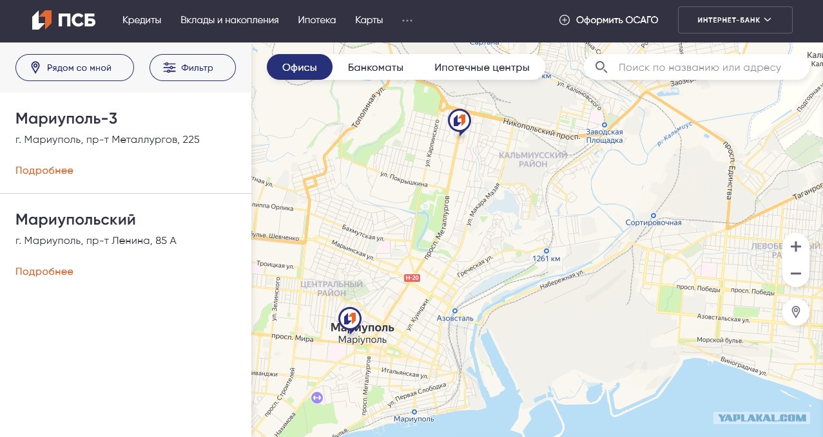Expand the three-dots more menu in header

coord(407,21)
